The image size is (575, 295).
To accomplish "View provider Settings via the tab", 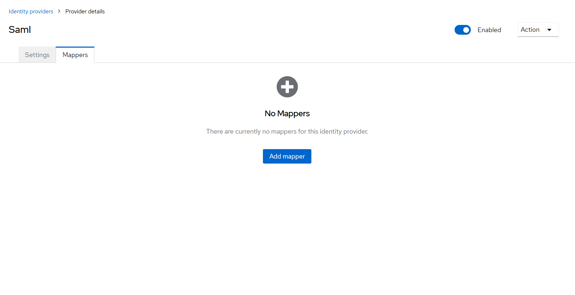I will (37, 55).
